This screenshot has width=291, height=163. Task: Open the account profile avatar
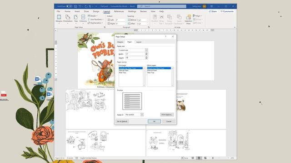[204, 6]
